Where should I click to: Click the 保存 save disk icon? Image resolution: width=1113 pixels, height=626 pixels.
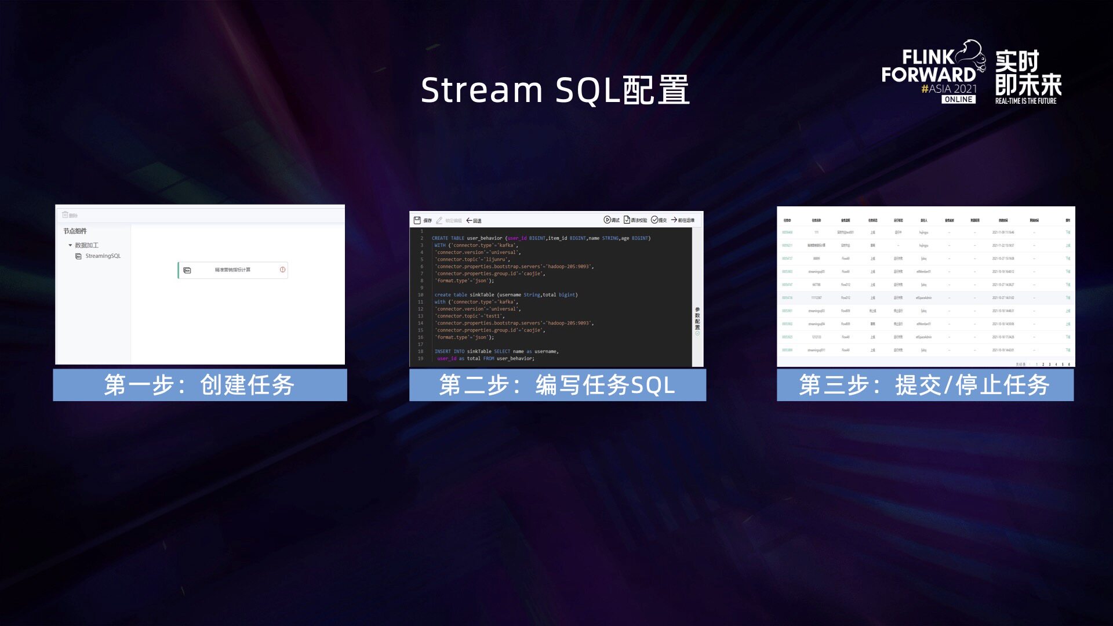click(x=417, y=220)
